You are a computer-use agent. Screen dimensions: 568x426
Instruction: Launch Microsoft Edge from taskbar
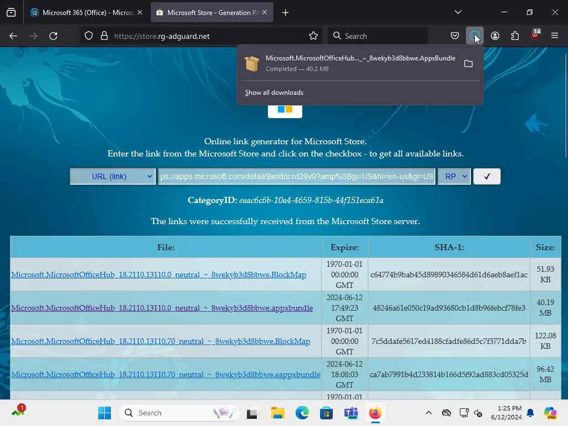click(x=302, y=413)
